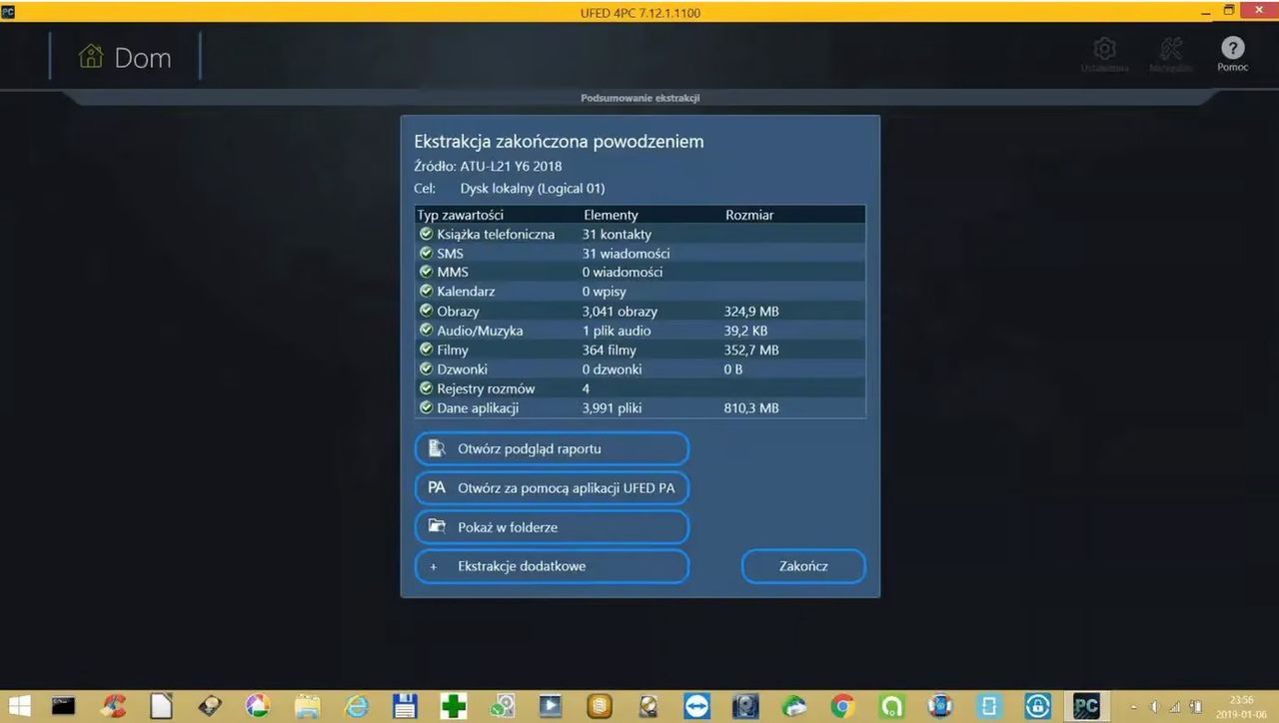Click the source text "ATU-L21 Y6 2018"
The height and width of the screenshot is (723, 1279).
click(511, 166)
